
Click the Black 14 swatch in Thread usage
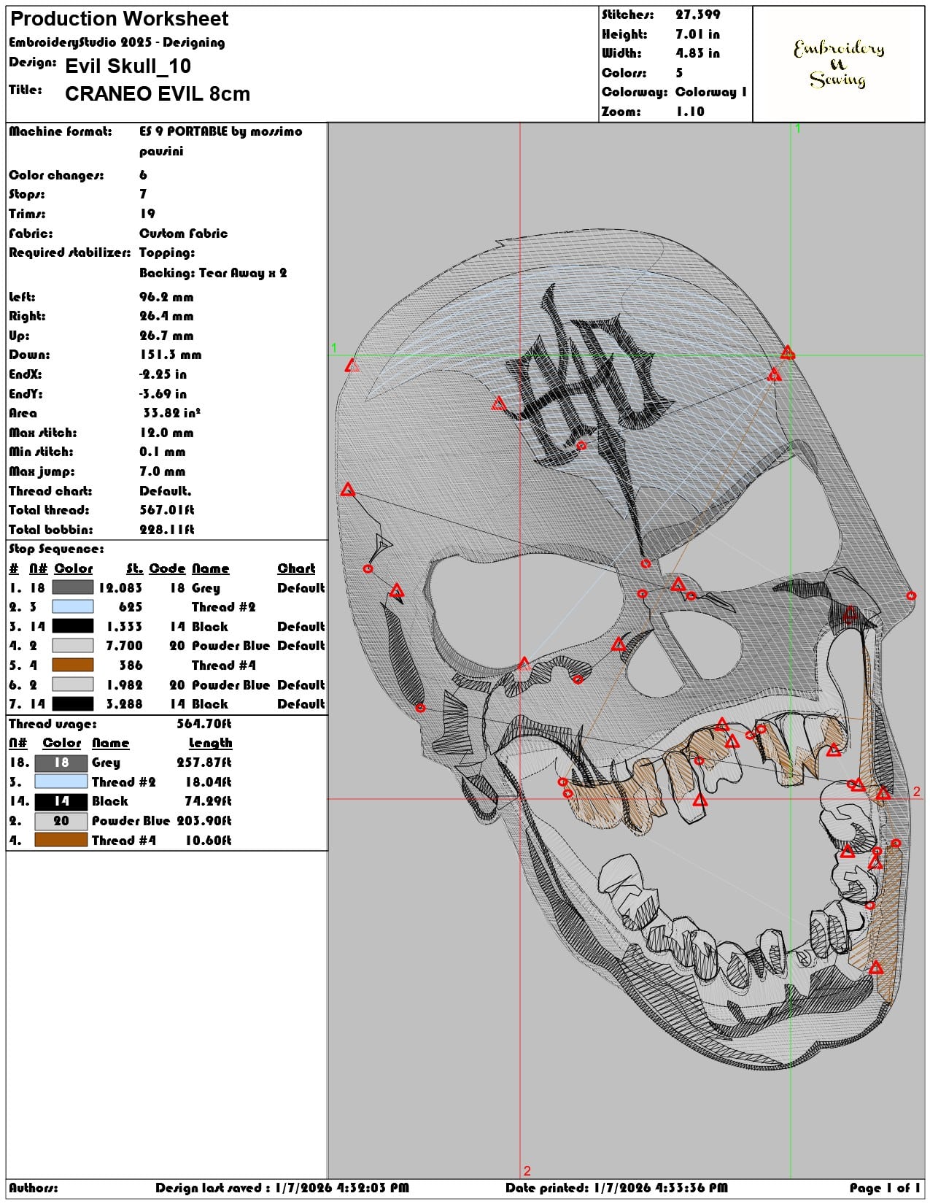click(61, 801)
